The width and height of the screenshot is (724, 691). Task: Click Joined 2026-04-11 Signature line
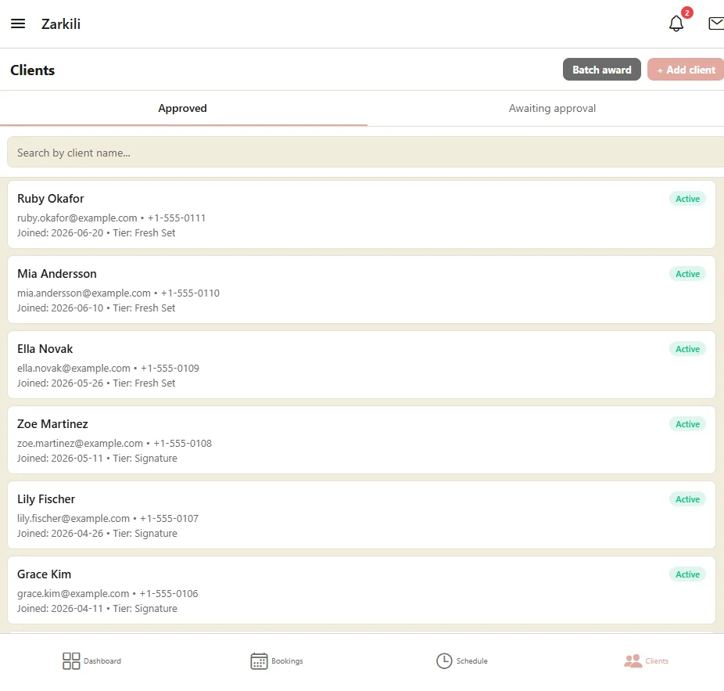(97, 608)
